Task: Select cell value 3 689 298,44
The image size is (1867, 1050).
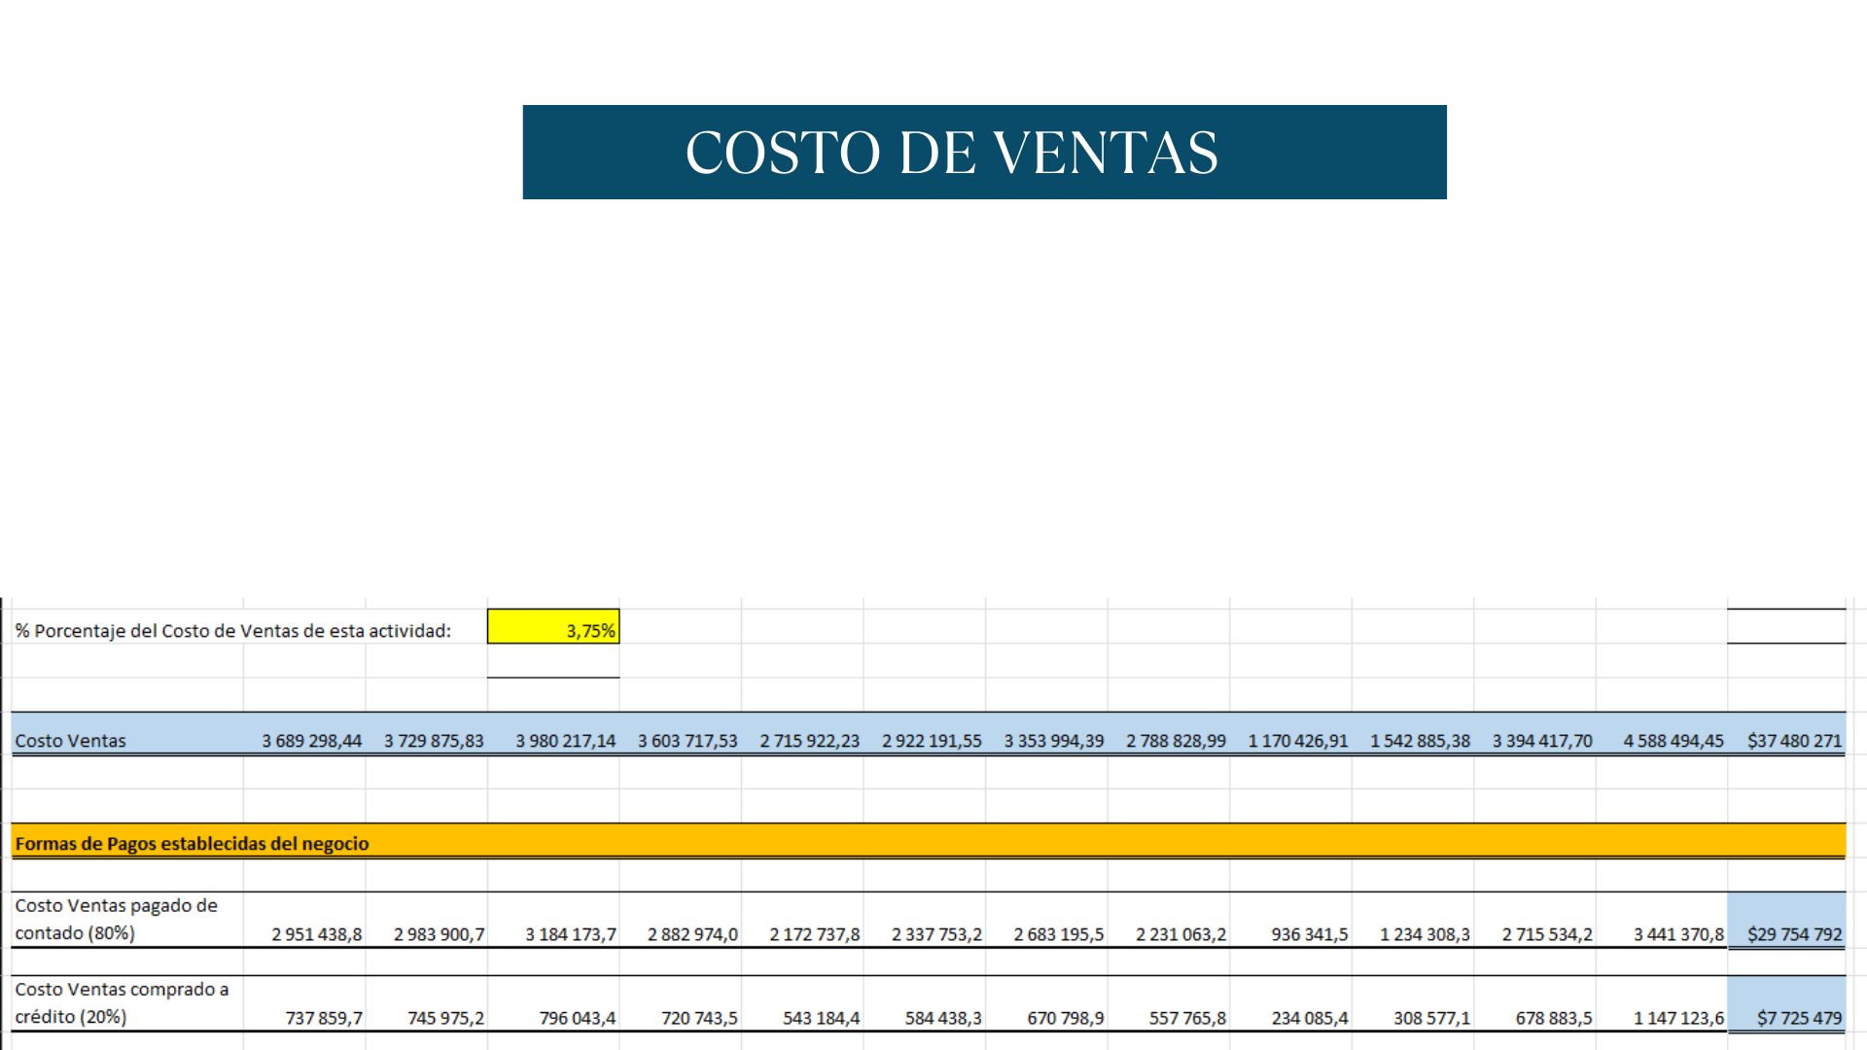Action: coord(312,741)
